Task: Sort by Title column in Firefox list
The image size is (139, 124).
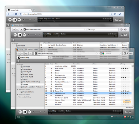Action: tap(61, 64)
